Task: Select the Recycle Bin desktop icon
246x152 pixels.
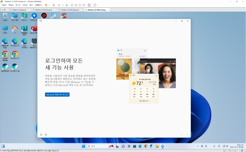Action: point(5,17)
